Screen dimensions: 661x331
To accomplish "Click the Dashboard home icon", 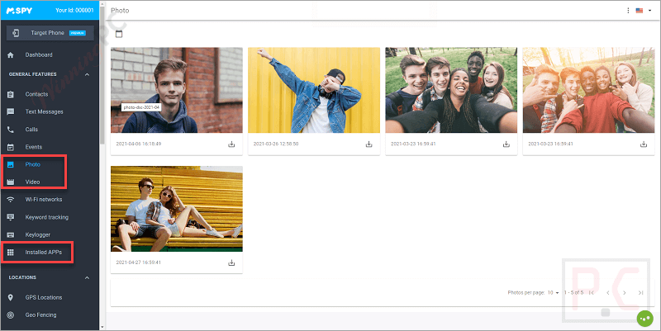I will 10,55.
